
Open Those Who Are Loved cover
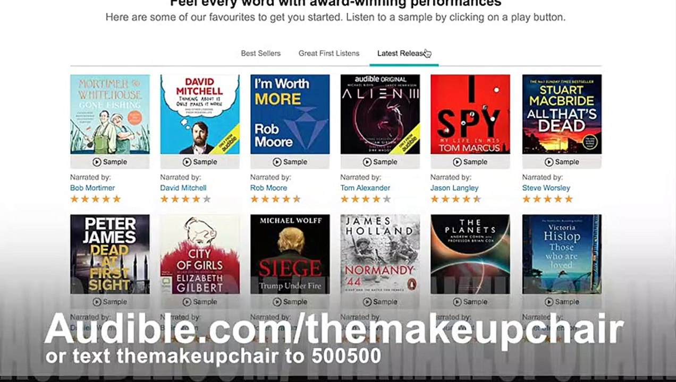pos(562,254)
